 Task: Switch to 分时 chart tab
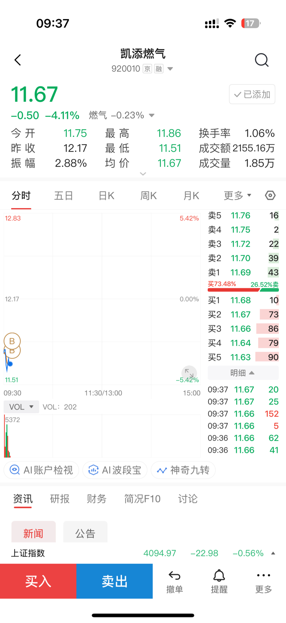point(21,196)
